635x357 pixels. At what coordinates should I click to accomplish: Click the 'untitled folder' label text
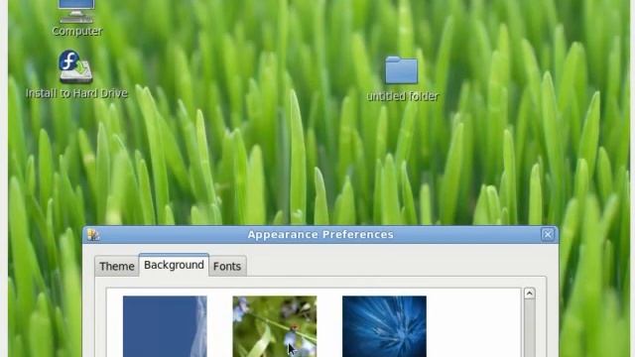[x=402, y=96]
